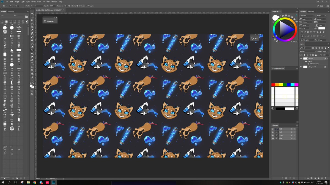Open the Image menu
Viewport: 330px width, 185px height.
[17, 2]
